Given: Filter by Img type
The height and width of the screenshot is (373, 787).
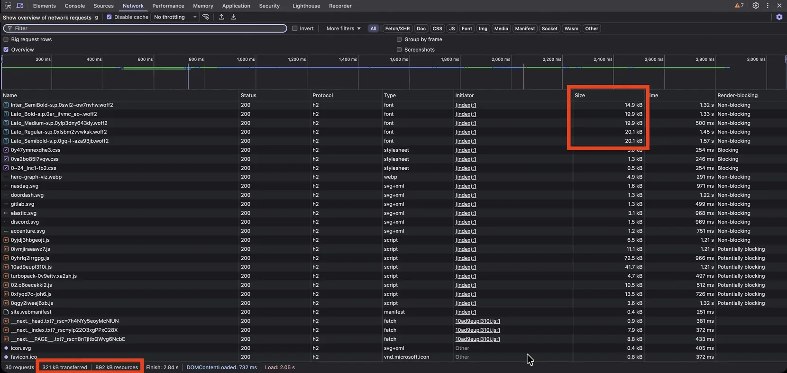Looking at the screenshot, I should 483,28.
